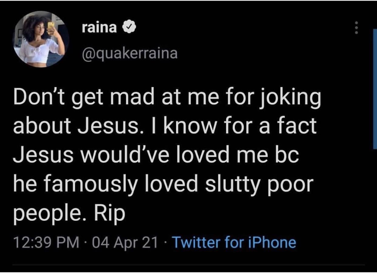The image size is (377, 274).
Task: Click the tweet line "Jesus would've loved me bc"
Action: click(x=155, y=157)
